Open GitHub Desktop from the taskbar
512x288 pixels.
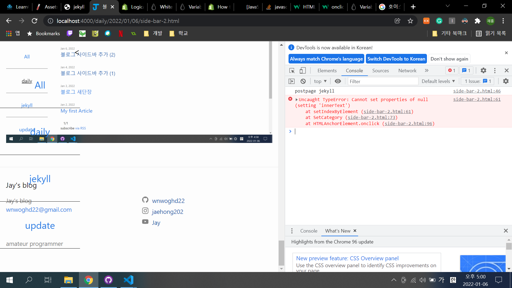coord(108,280)
